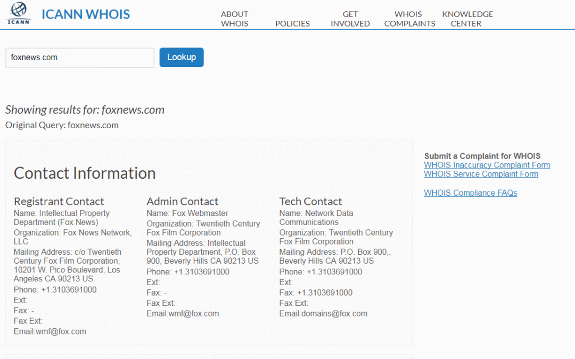Viewport: 575px width, 359px height.
Task: Click the Tech Contact heading
Action: click(x=310, y=202)
